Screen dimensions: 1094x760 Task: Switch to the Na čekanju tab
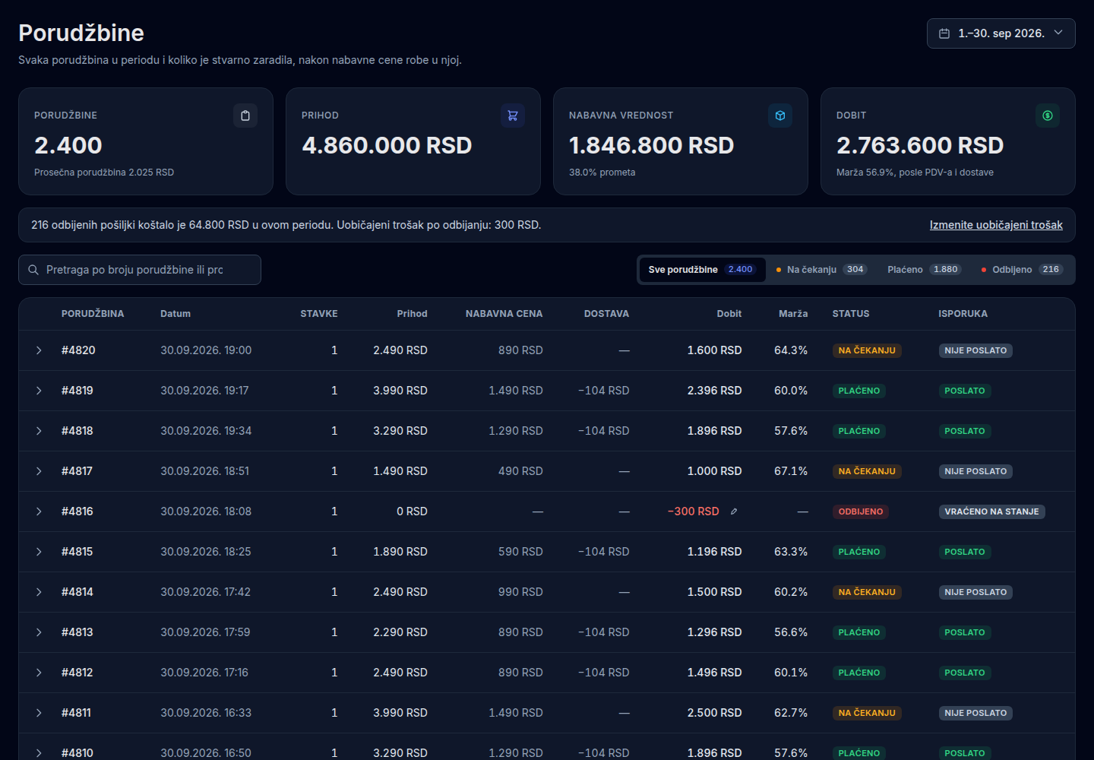click(x=821, y=270)
